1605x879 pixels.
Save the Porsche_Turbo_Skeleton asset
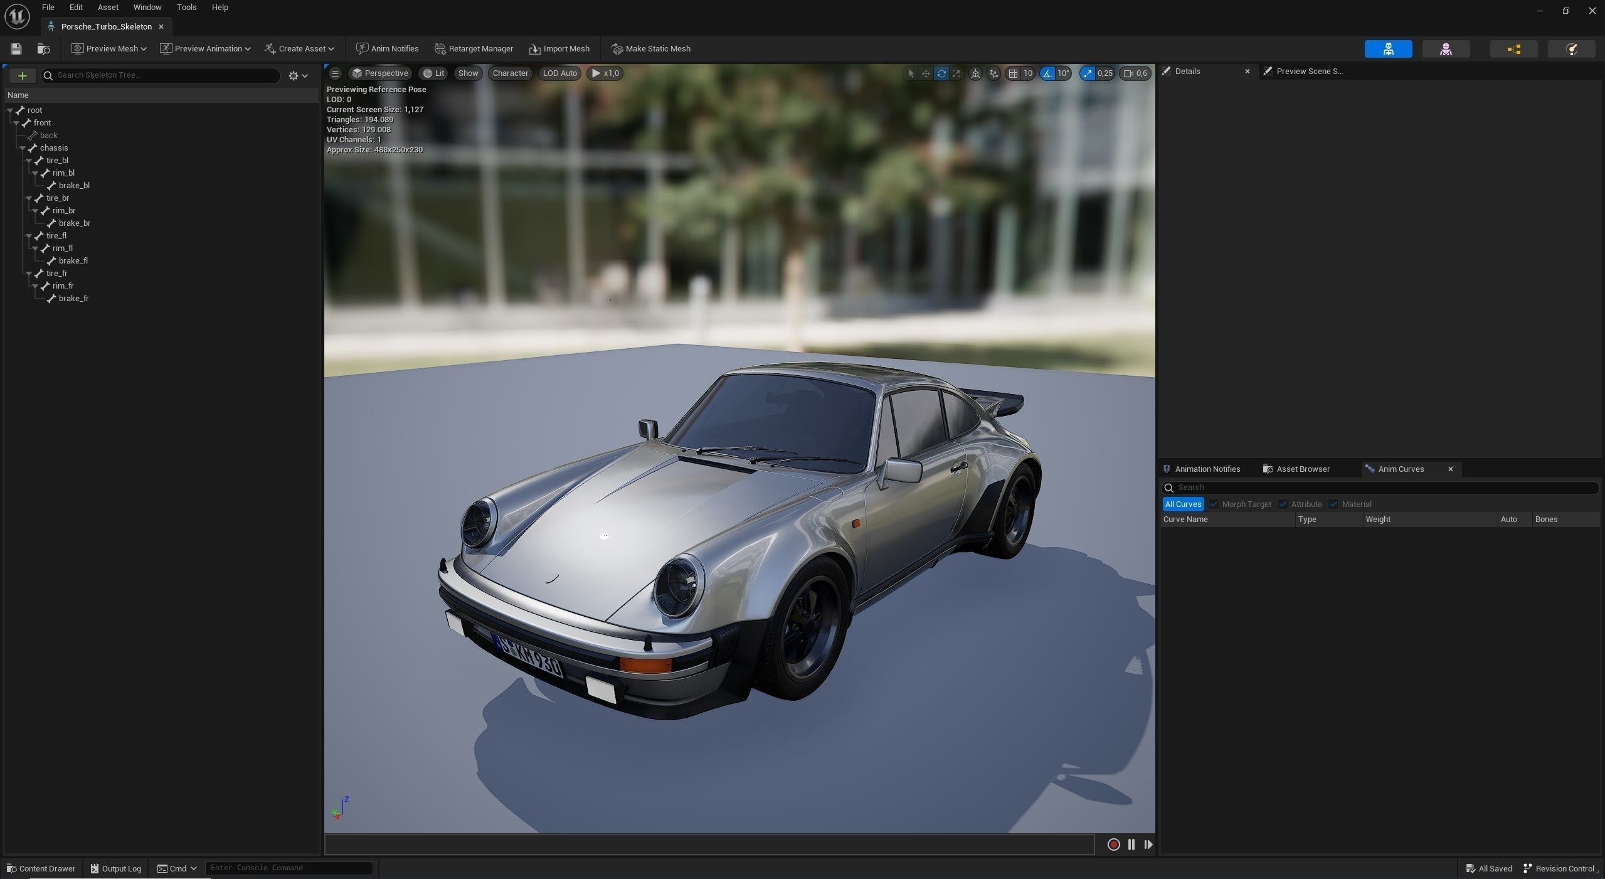point(16,48)
